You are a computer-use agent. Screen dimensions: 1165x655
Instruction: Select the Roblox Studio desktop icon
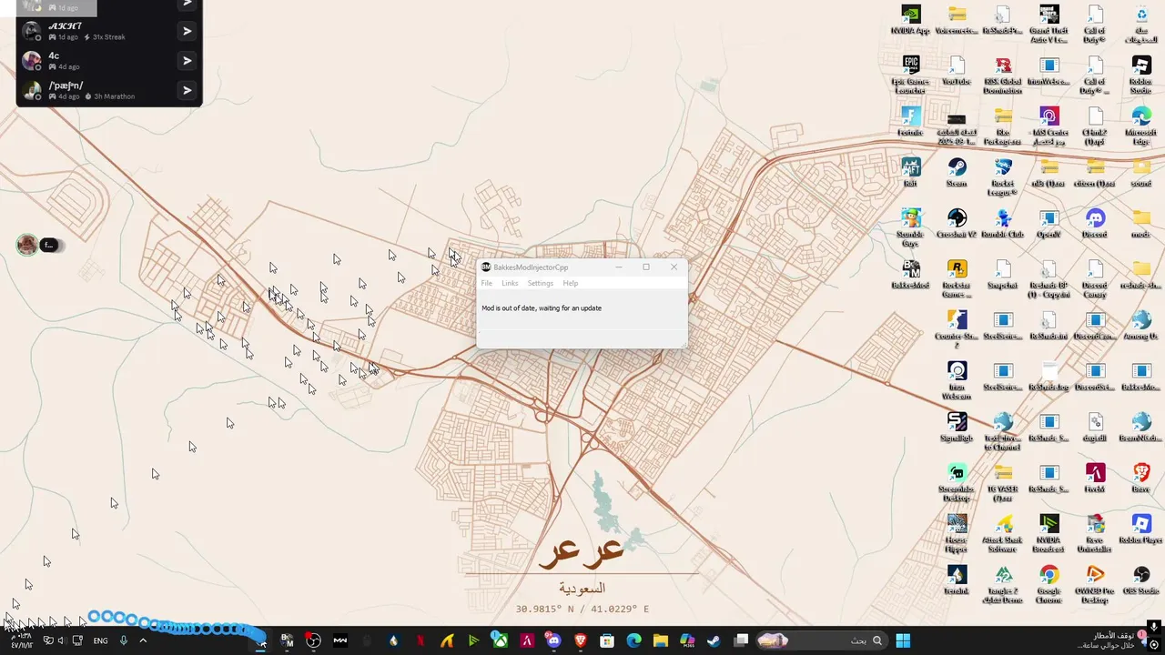click(x=1141, y=76)
